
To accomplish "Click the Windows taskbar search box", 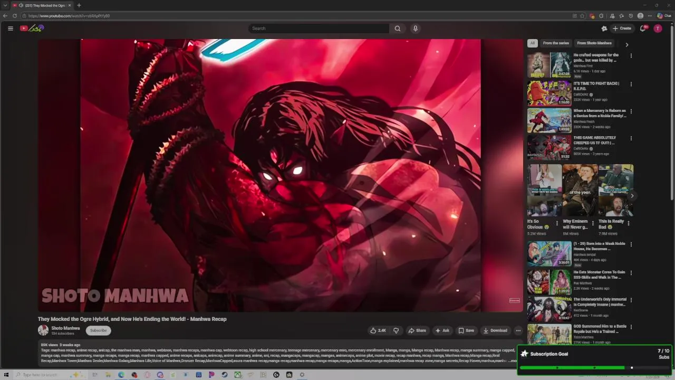I will 50,375.
